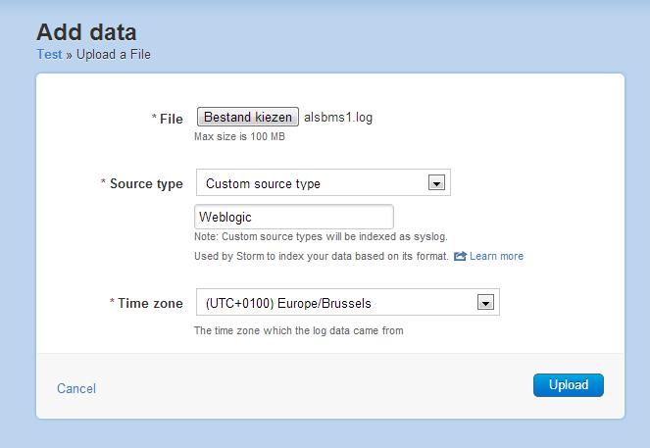Click the Max size is 100 MB hint
This screenshot has width=650, height=448.
pos(239,136)
